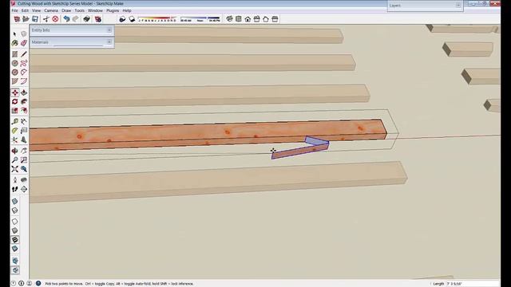Switch to Right standard view
This screenshot has width=511, height=287.
click(x=257, y=19)
